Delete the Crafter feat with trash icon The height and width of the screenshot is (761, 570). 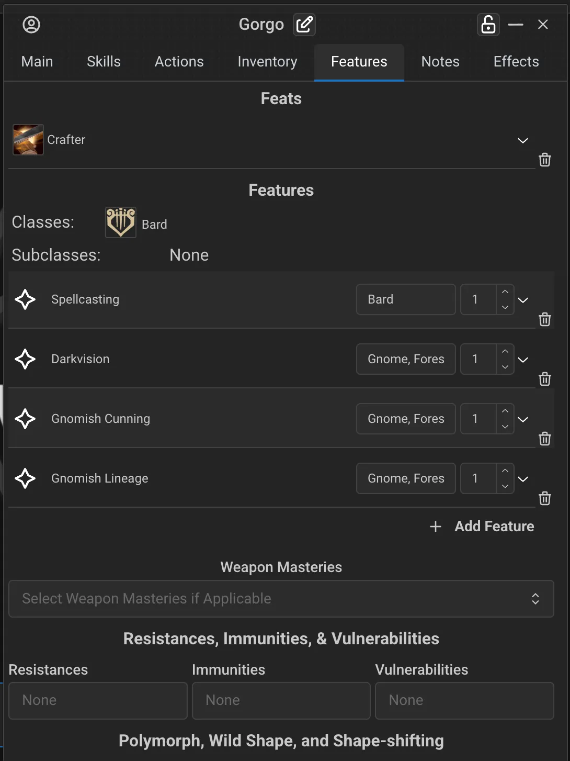(x=544, y=160)
